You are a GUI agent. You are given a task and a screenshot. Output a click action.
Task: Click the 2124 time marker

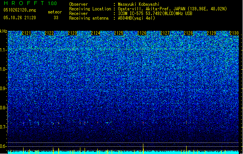click(95, 33)
